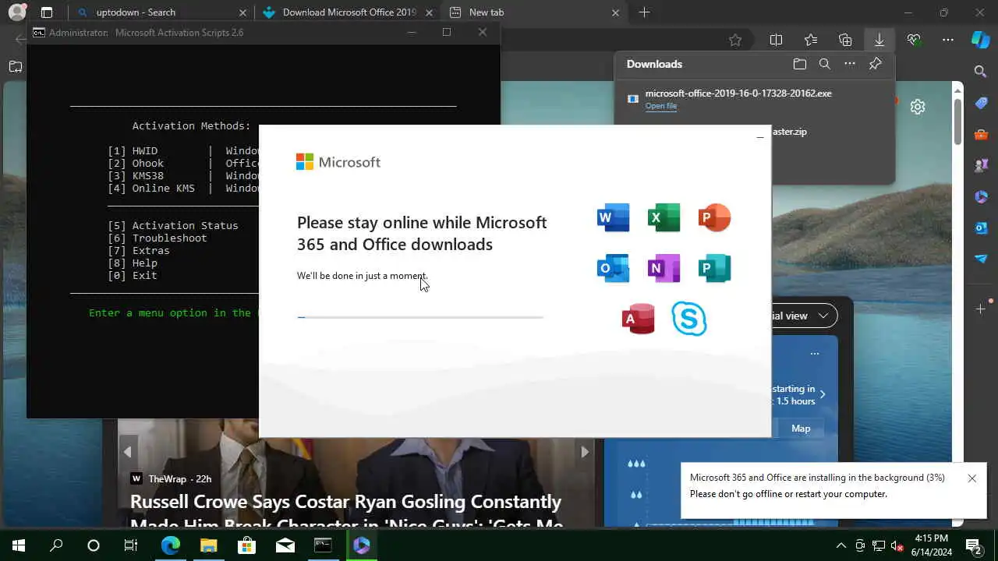Open a new browser tab

pos(644,12)
